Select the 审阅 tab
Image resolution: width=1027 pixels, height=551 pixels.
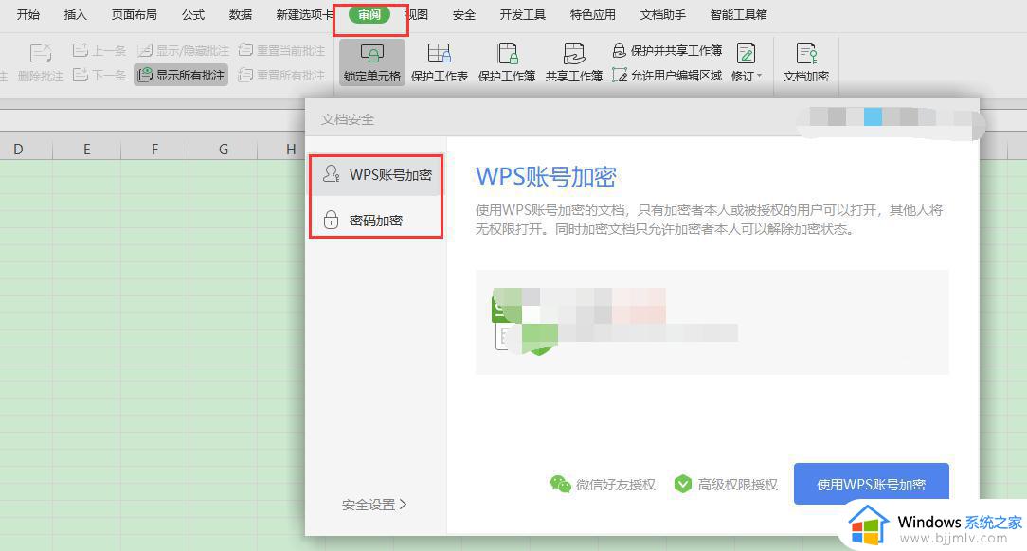tap(369, 14)
